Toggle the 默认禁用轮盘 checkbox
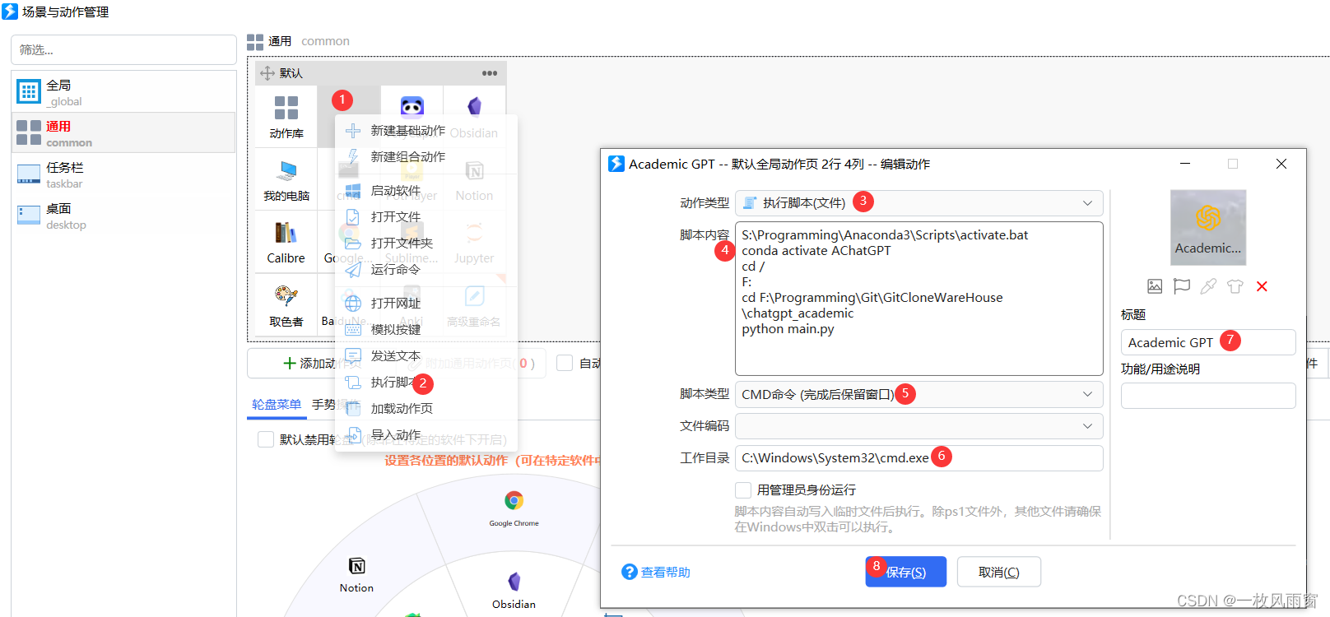 (x=266, y=439)
